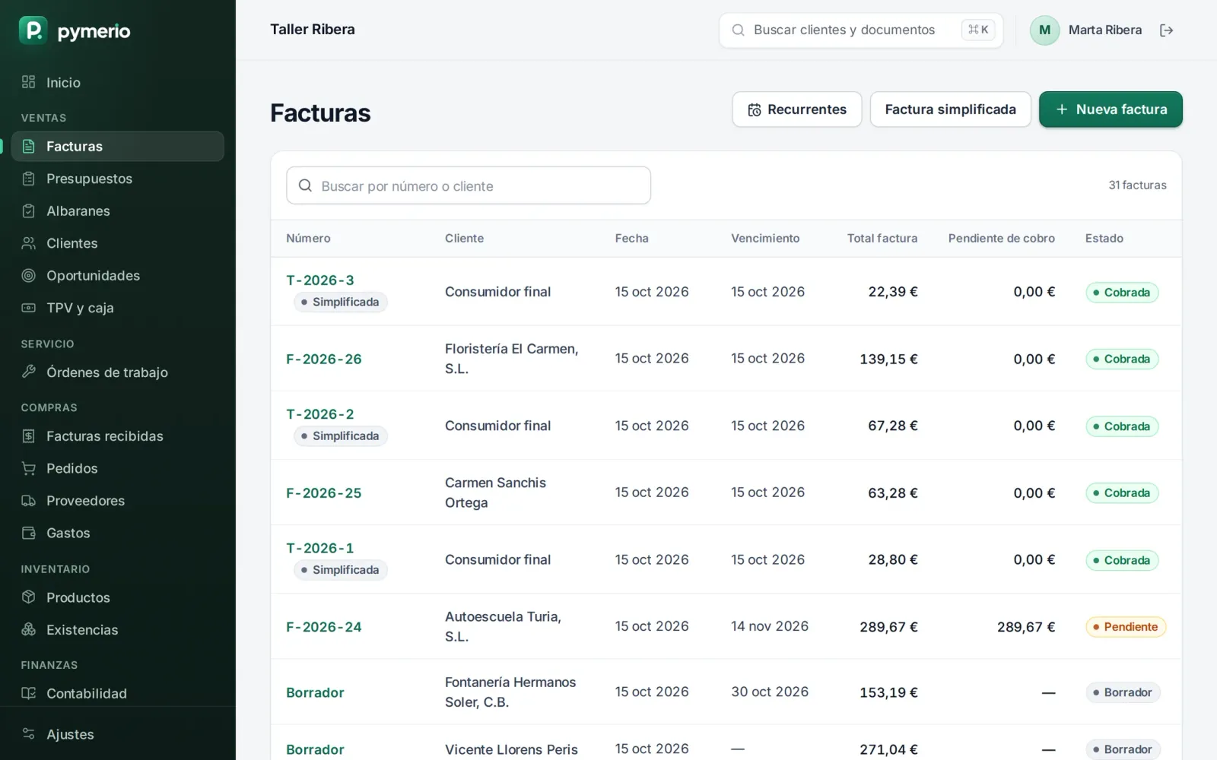Viewport: 1217px width, 760px height.
Task: Click the Proveedores truck icon
Action: 29,501
